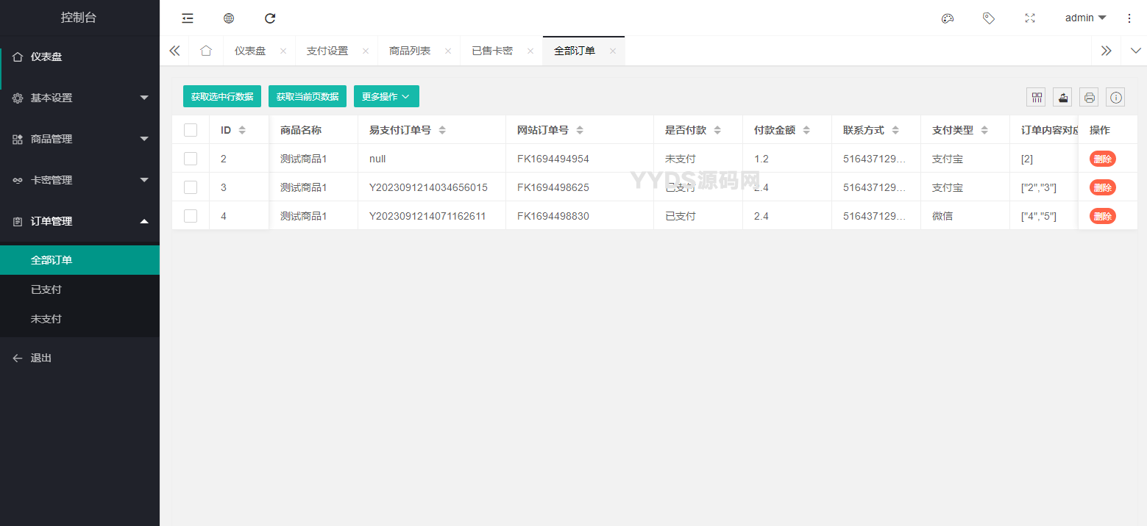Viewport: 1147px width, 526px height.
Task: Close the 已售卡密 tab
Action: pyautogui.click(x=530, y=51)
